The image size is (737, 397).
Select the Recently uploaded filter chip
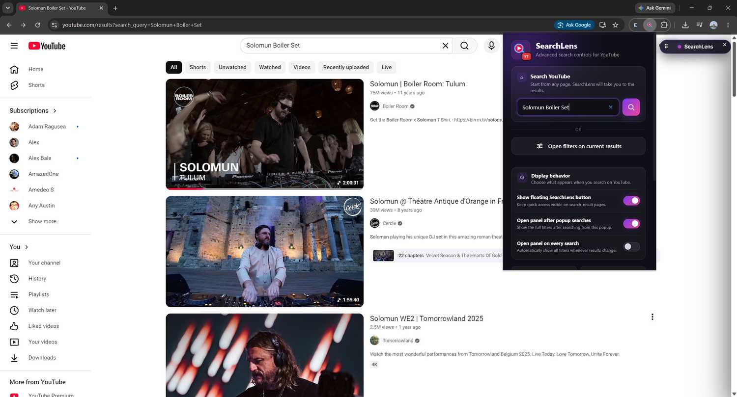coord(346,67)
